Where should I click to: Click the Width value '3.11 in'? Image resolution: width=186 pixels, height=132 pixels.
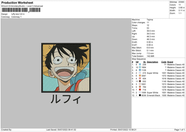pyautogui.click(x=181, y=11)
